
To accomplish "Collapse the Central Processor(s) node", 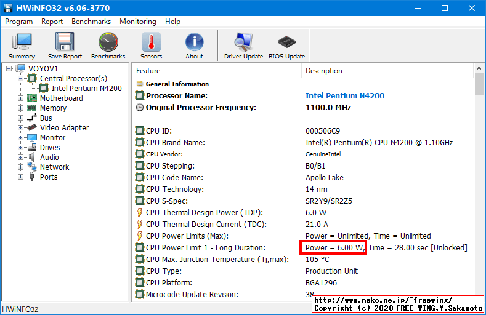I will pos(20,79).
